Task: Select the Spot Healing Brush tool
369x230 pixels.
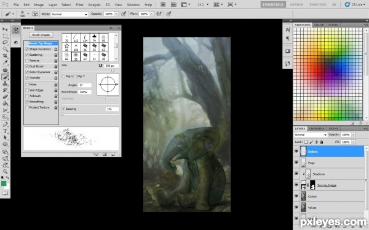Action: point(5,70)
